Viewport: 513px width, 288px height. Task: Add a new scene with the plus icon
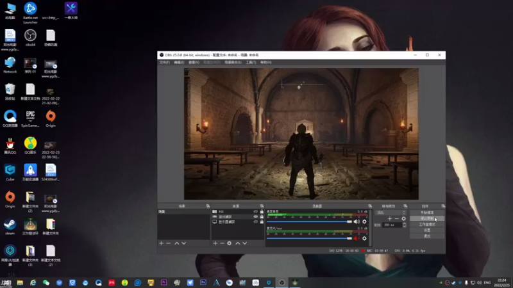[162, 243]
